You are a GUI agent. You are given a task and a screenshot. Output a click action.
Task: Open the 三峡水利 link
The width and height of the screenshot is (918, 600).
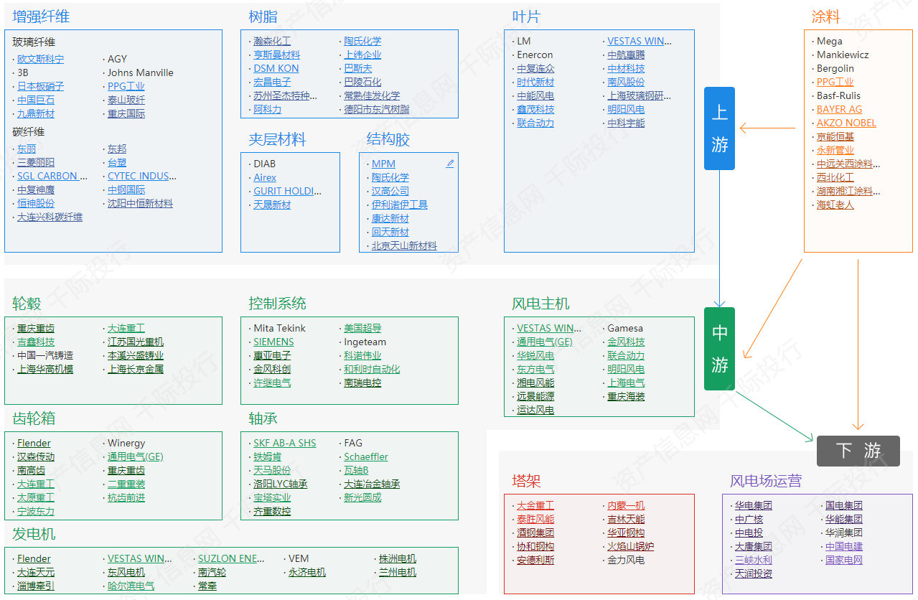click(x=754, y=560)
